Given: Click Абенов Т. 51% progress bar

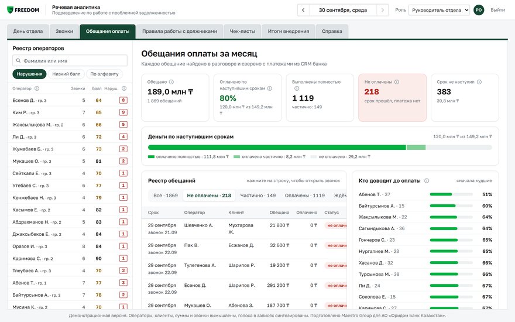Looking at the screenshot, I should click(x=451, y=194).
